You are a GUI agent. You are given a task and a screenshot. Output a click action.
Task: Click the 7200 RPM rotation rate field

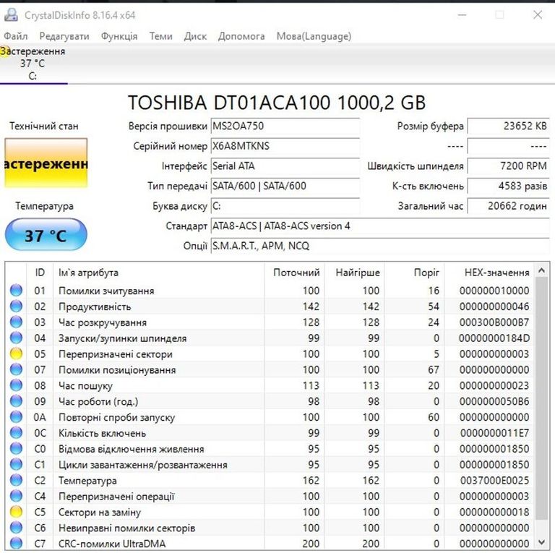(508, 166)
